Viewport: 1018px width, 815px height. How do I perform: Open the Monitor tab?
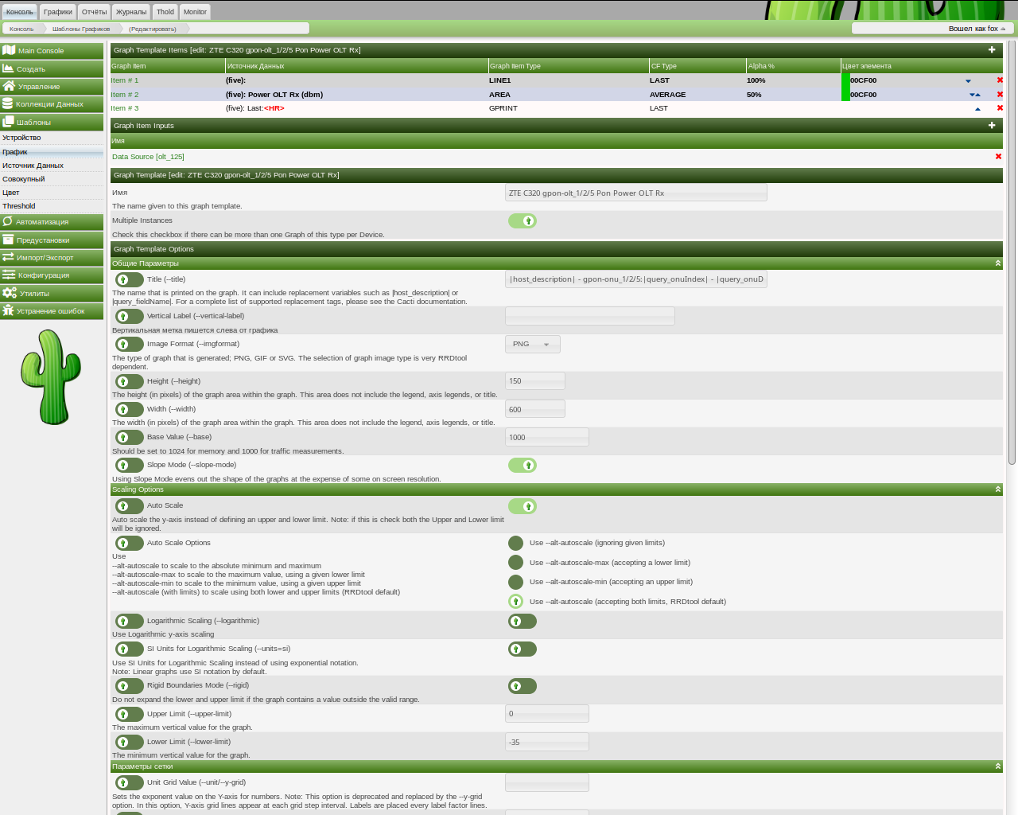195,11
